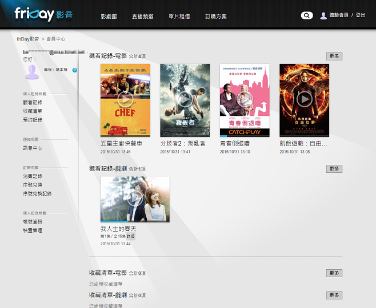The width and height of the screenshot is (376, 308).
Task: Click 更多 for 收藏清單-戲劇
Action: (x=334, y=295)
